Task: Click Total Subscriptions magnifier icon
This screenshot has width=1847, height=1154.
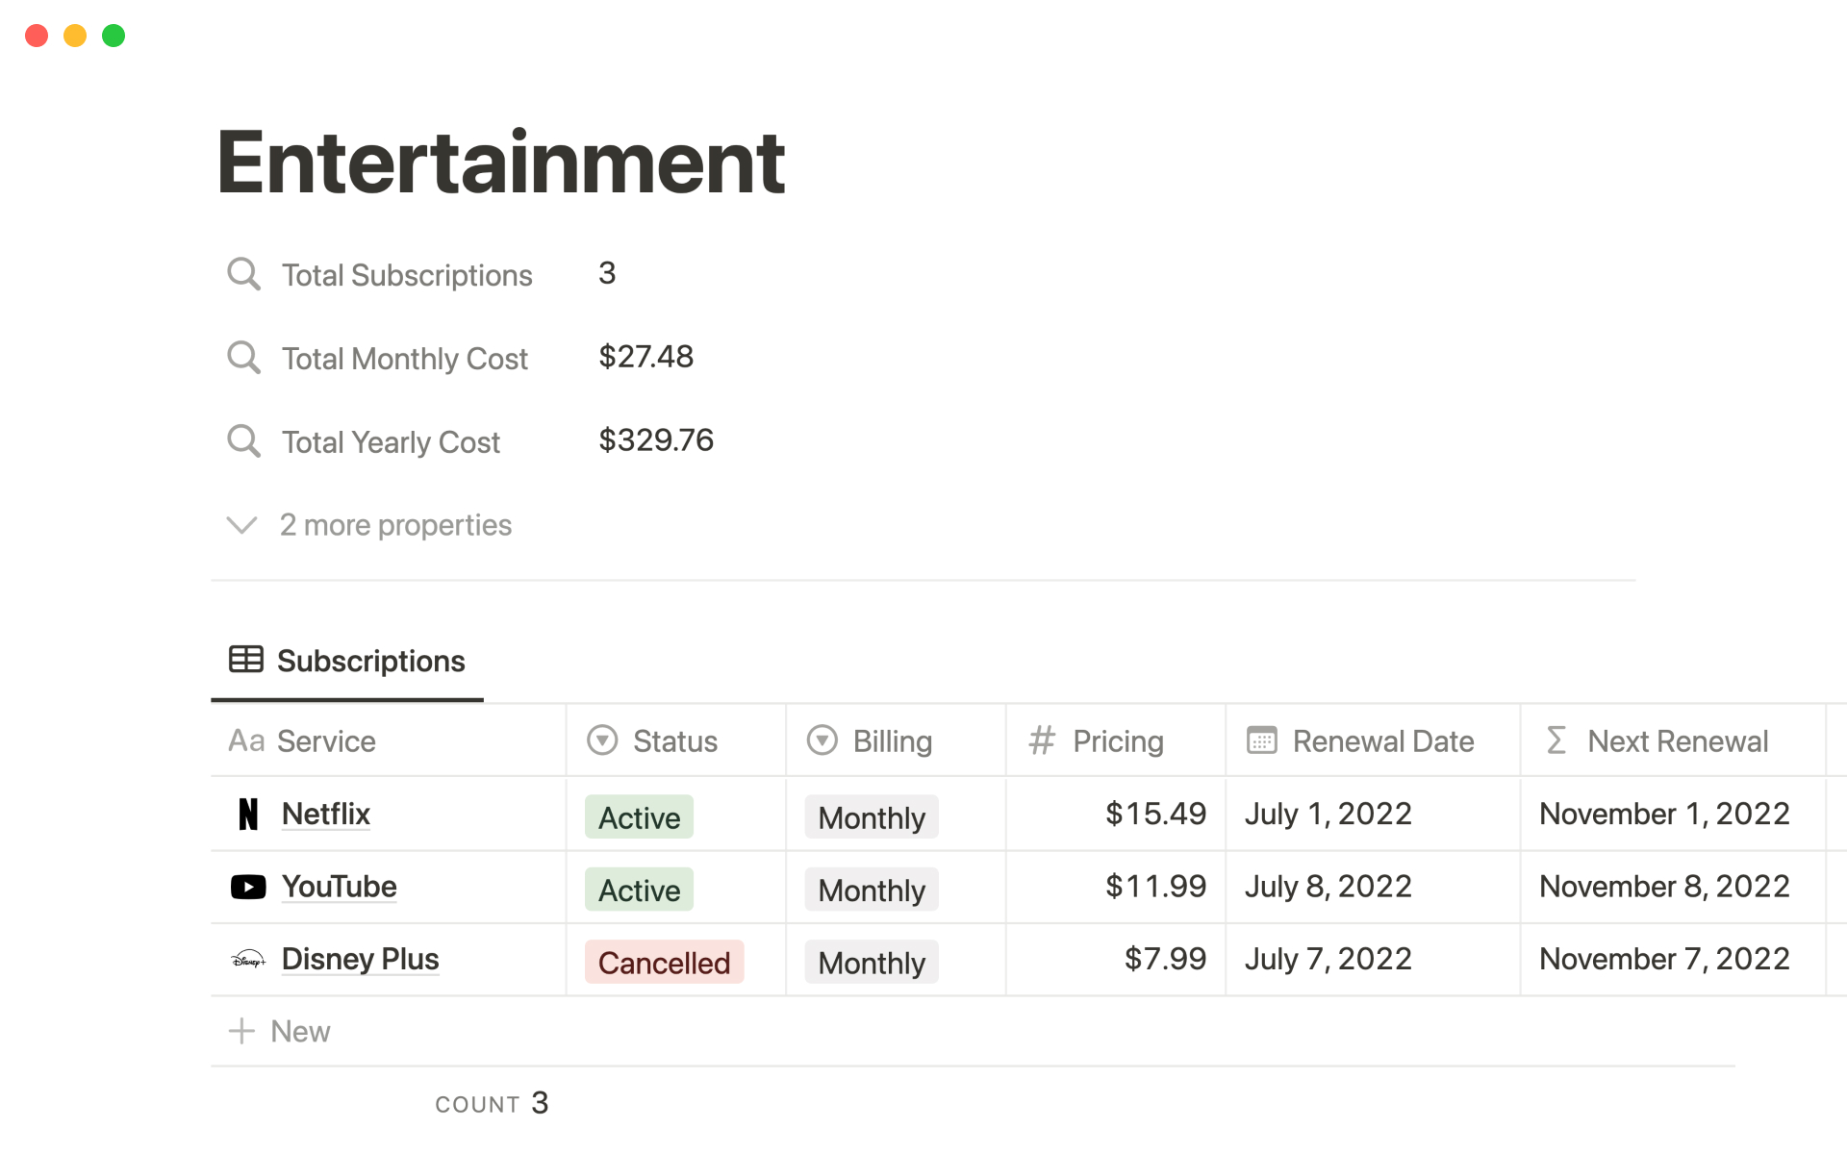Action: (x=243, y=274)
